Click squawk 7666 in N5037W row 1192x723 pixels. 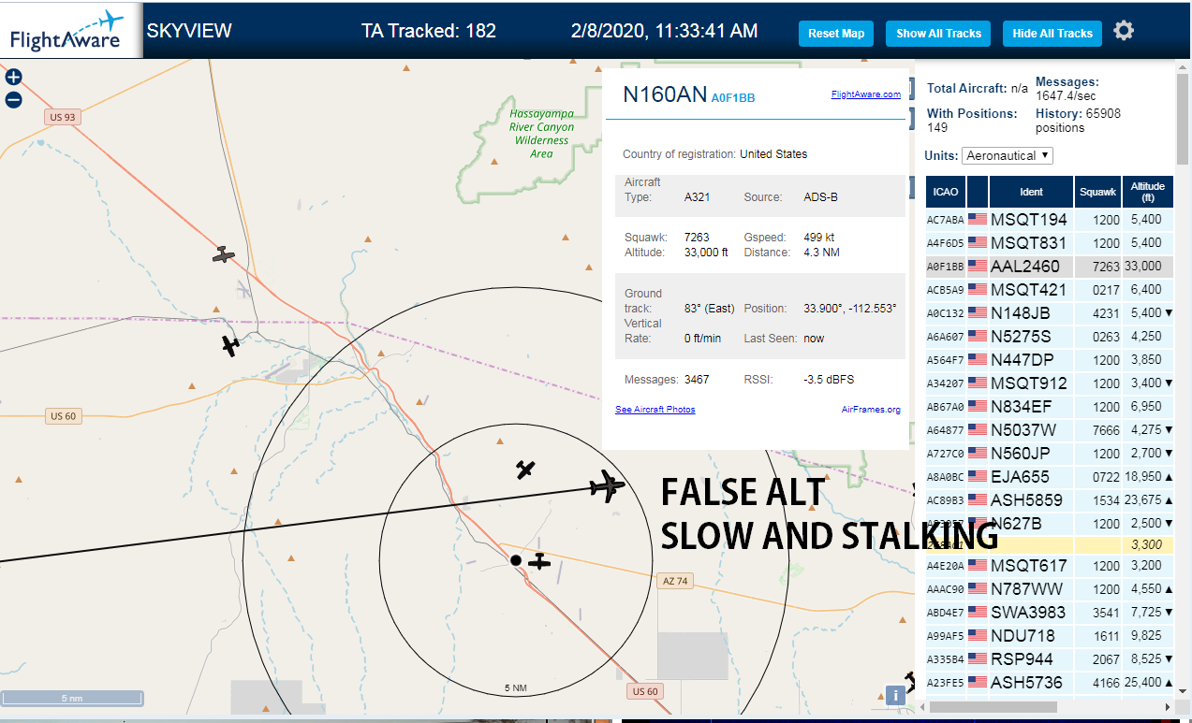point(1105,430)
